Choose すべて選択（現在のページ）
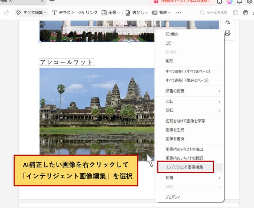Image resolution: width=254 pixels, height=208 pixels. click(189, 80)
